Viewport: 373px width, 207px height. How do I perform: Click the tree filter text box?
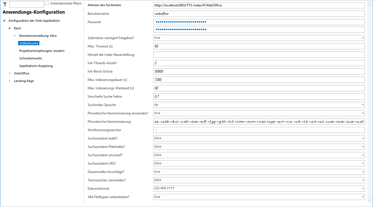coord(27,4)
